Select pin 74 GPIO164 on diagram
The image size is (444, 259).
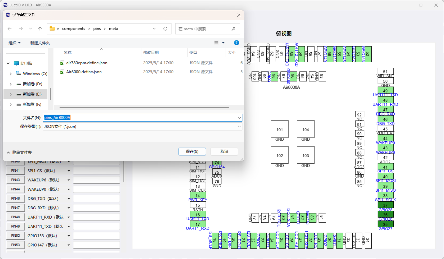click(x=217, y=163)
